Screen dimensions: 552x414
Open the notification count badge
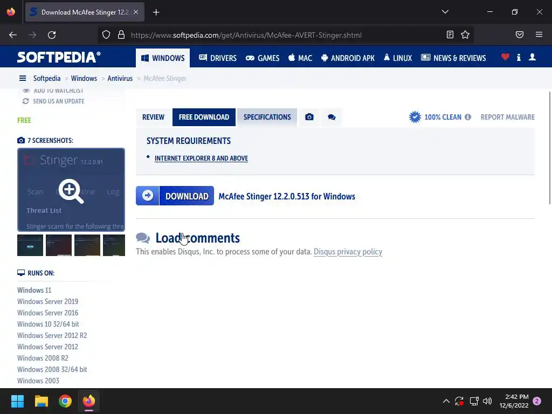(537, 401)
